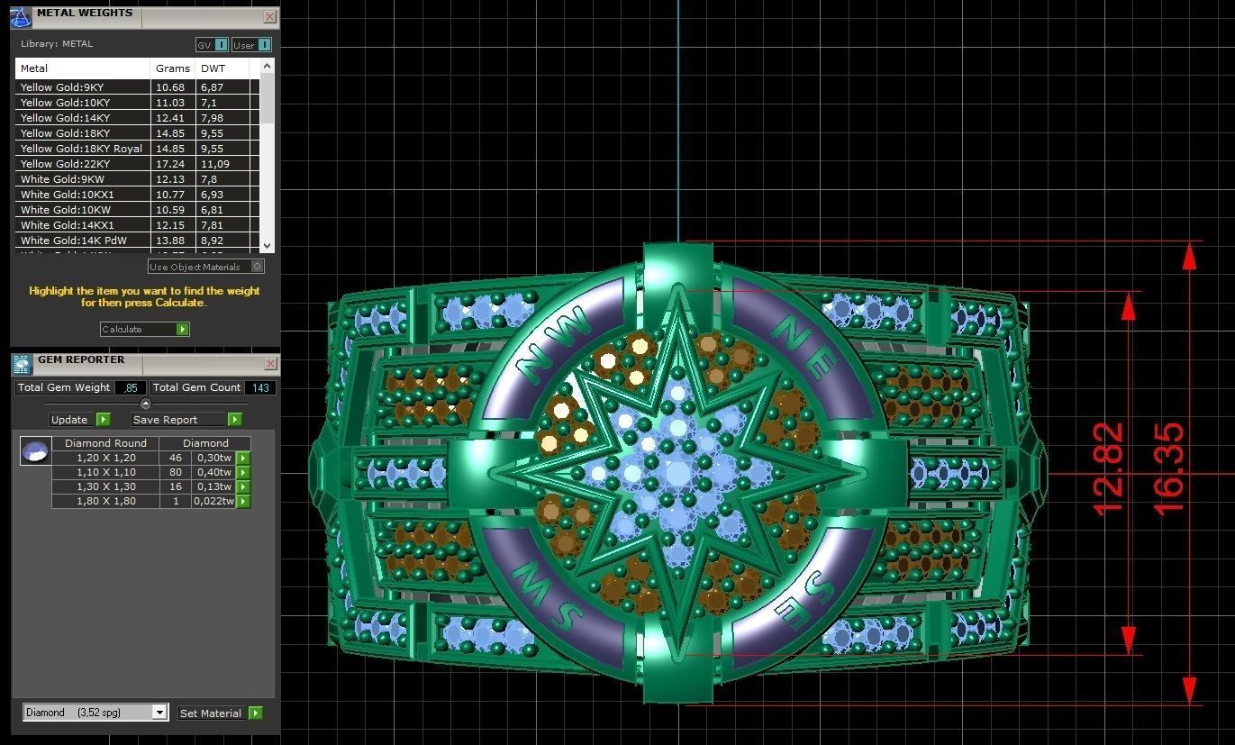Click the metal list scrollbar thumb

267,97
